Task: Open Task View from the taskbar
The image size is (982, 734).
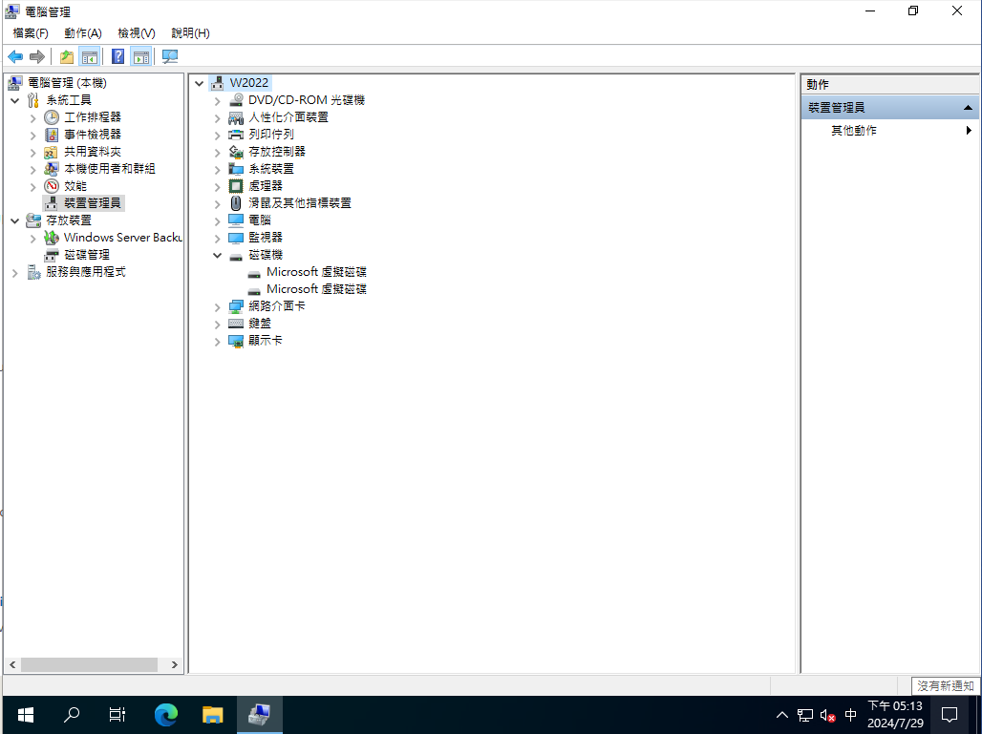Action: tap(117, 715)
